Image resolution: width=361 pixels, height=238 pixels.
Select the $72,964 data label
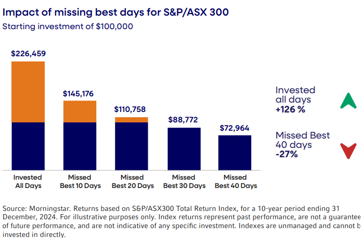click(x=235, y=128)
